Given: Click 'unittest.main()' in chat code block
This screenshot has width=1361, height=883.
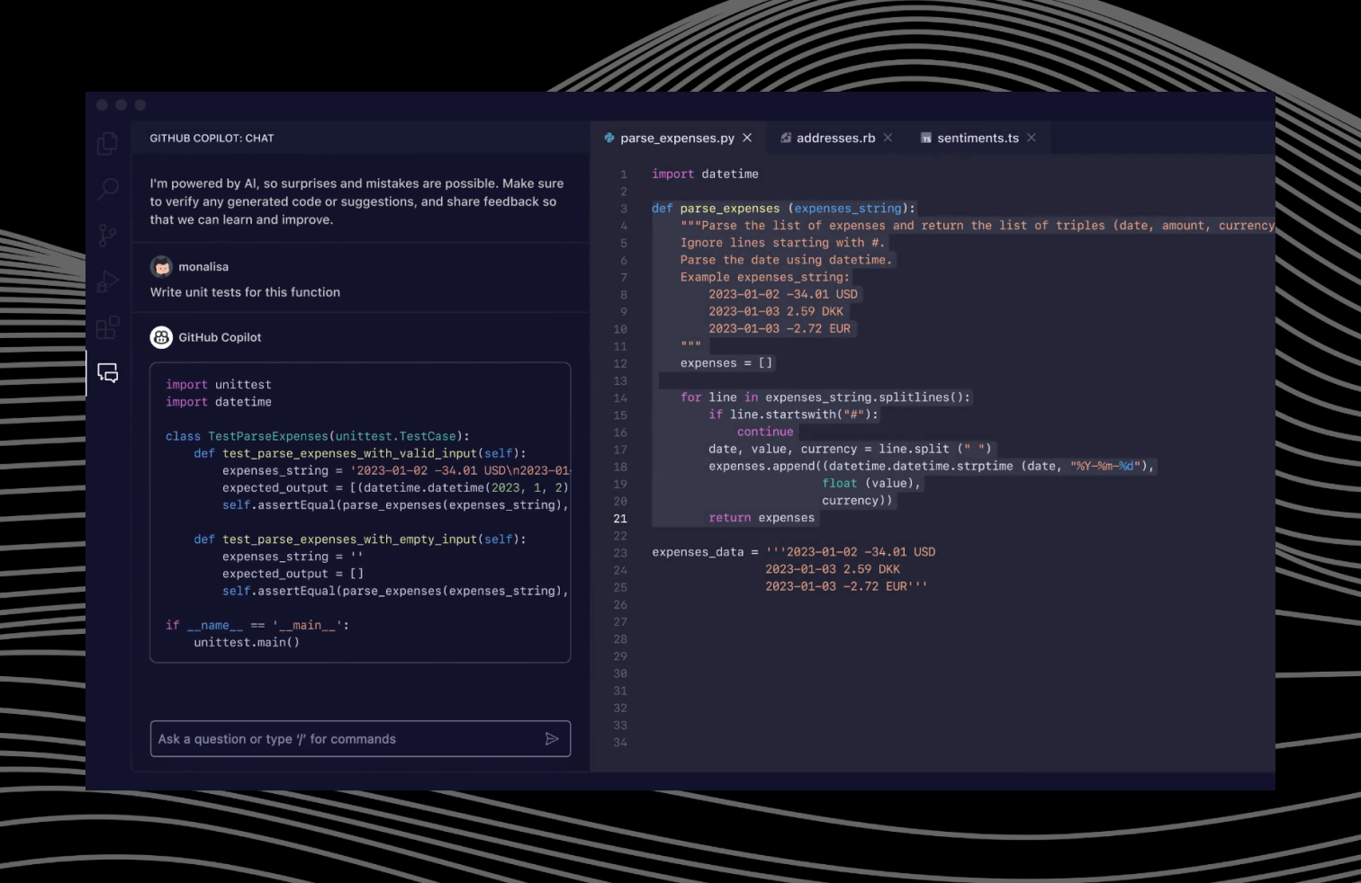Looking at the screenshot, I should pos(247,642).
